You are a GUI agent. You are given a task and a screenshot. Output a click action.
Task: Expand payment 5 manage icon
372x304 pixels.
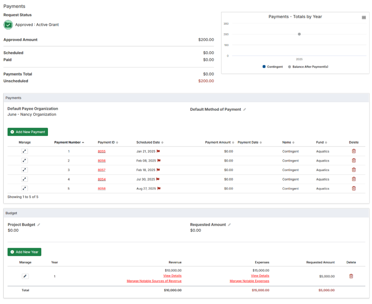(x=25, y=188)
